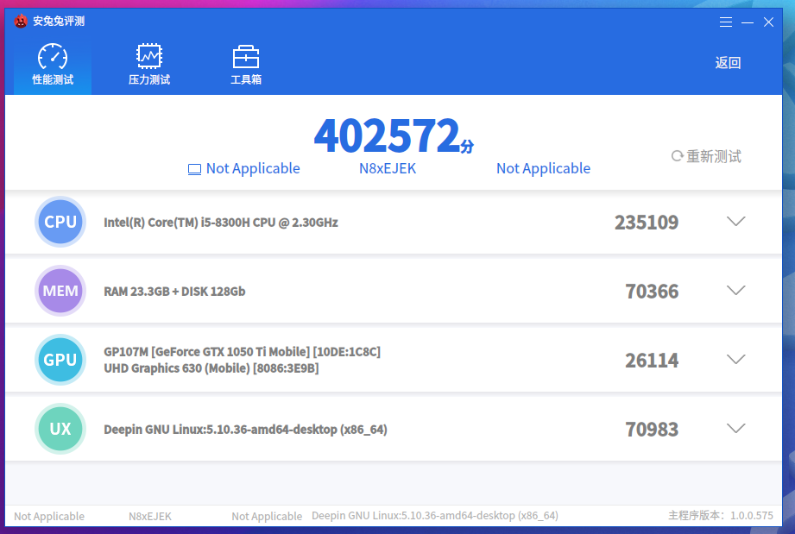795x534 pixels.
Task: Switch to the 压力测试 stress test tab
Action: [x=149, y=66]
